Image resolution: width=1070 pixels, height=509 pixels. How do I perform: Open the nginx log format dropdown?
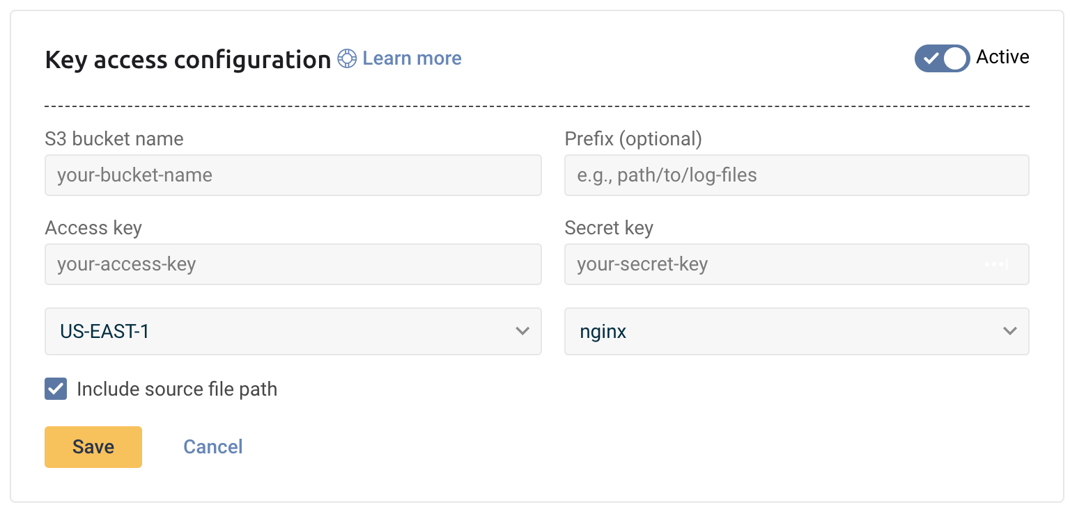[780, 332]
